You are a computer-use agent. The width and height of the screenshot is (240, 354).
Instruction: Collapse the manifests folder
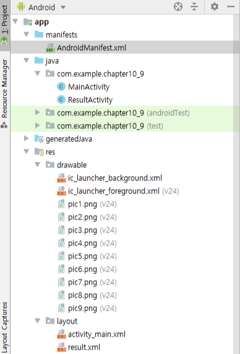(x=27, y=35)
